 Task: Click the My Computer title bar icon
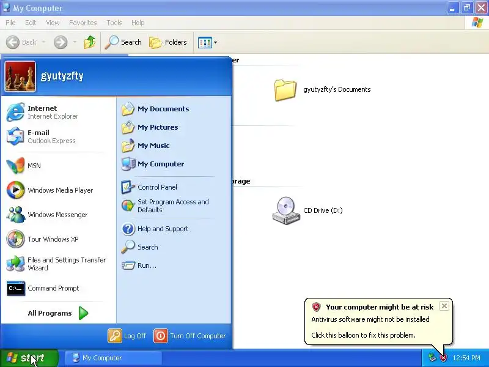[x=6, y=7]
